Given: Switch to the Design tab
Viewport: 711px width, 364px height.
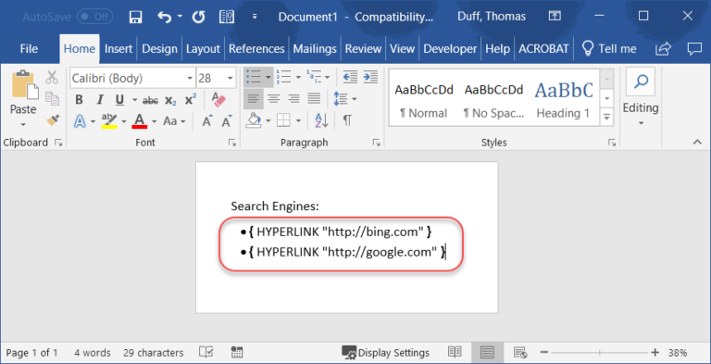Looking at the screenshot, I should tap(159, 48).
